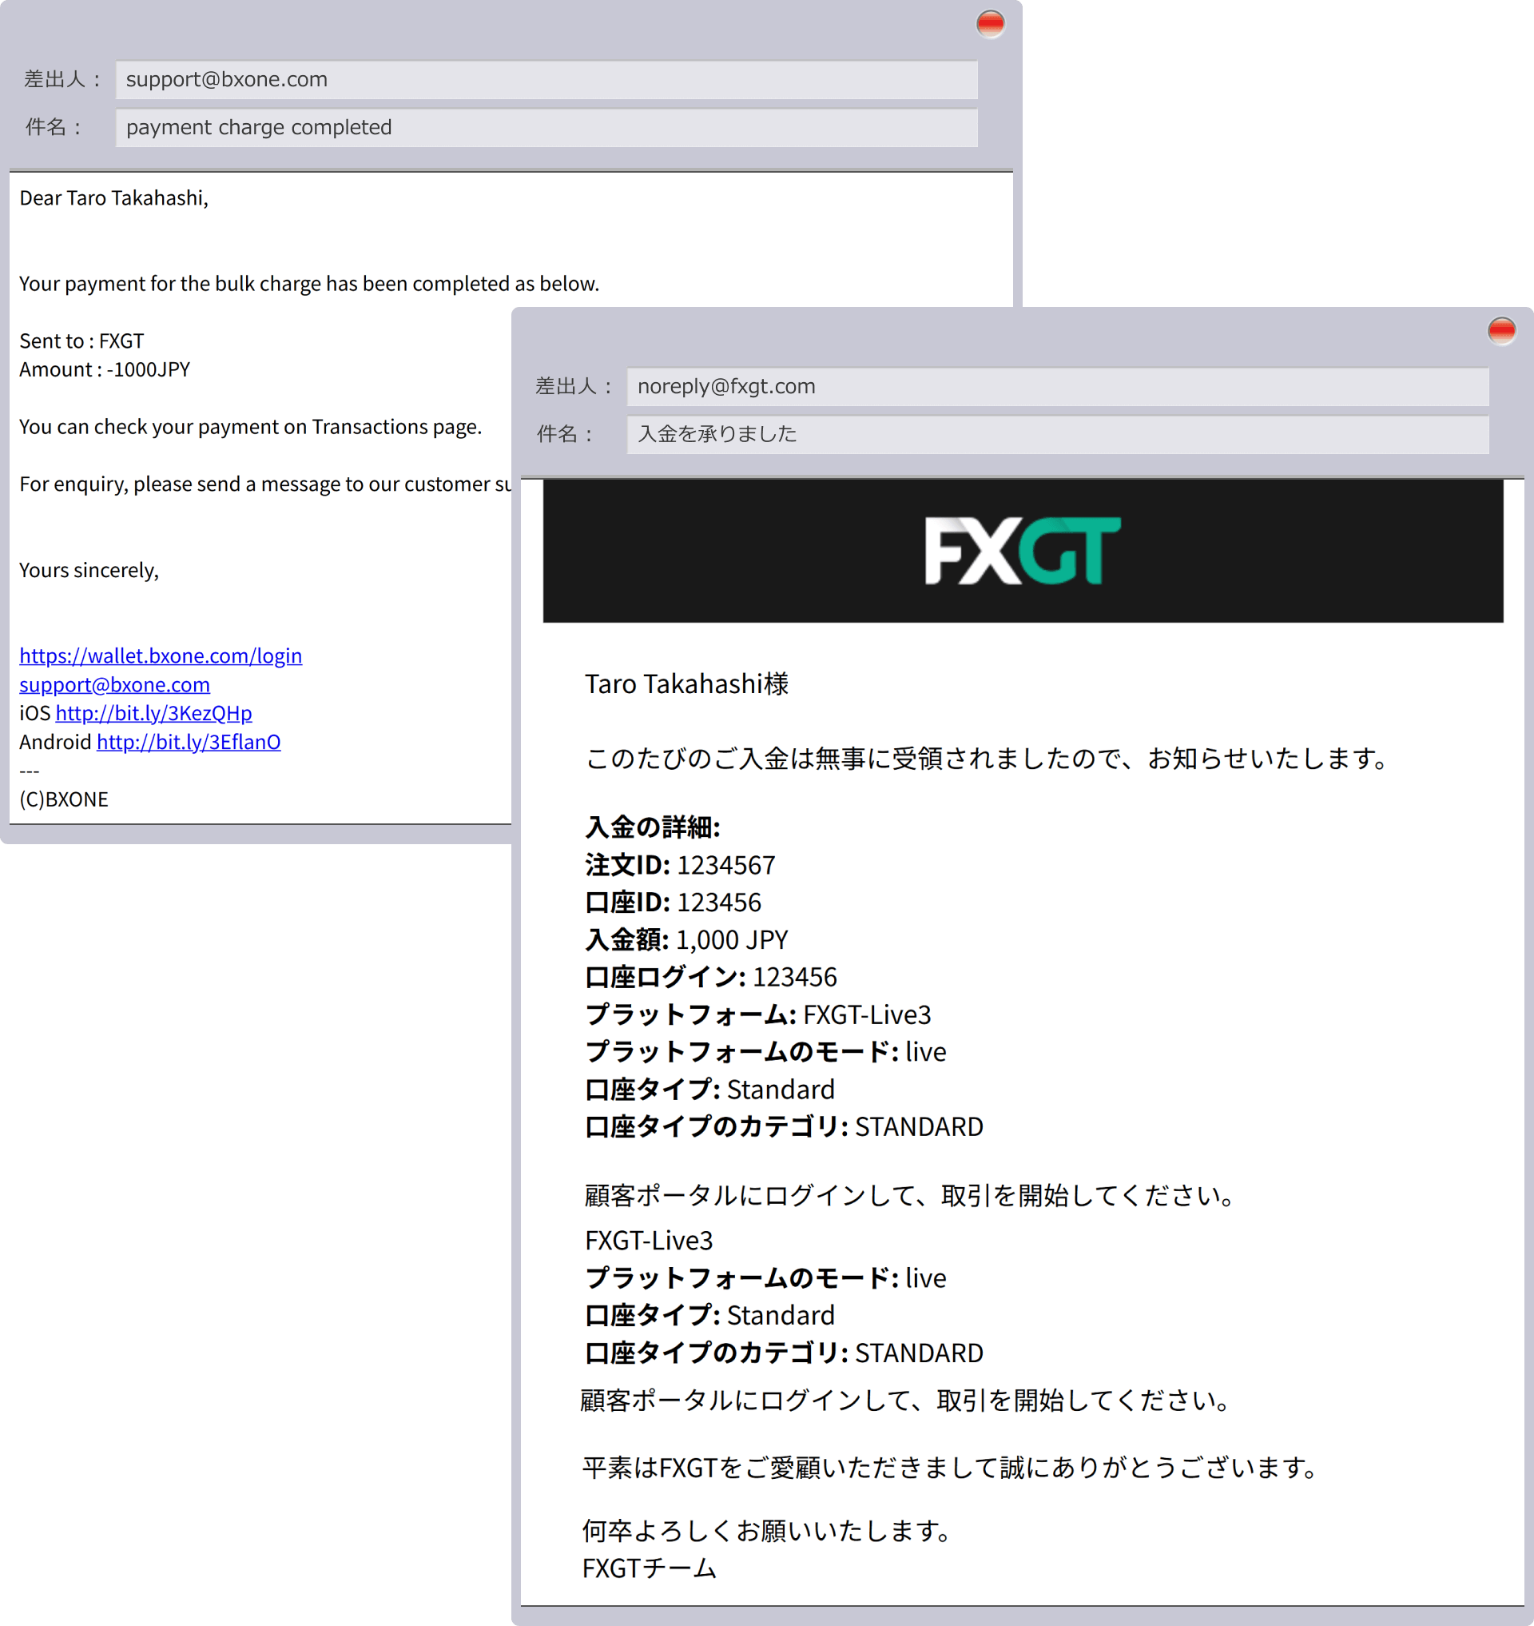This screenshot has width=1534, height=1626.
Task: Click the Amount -1000JPY line
Action: click(x=104, y=369)
